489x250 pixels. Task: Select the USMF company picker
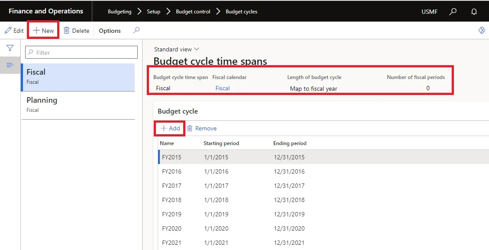(429, 12)
